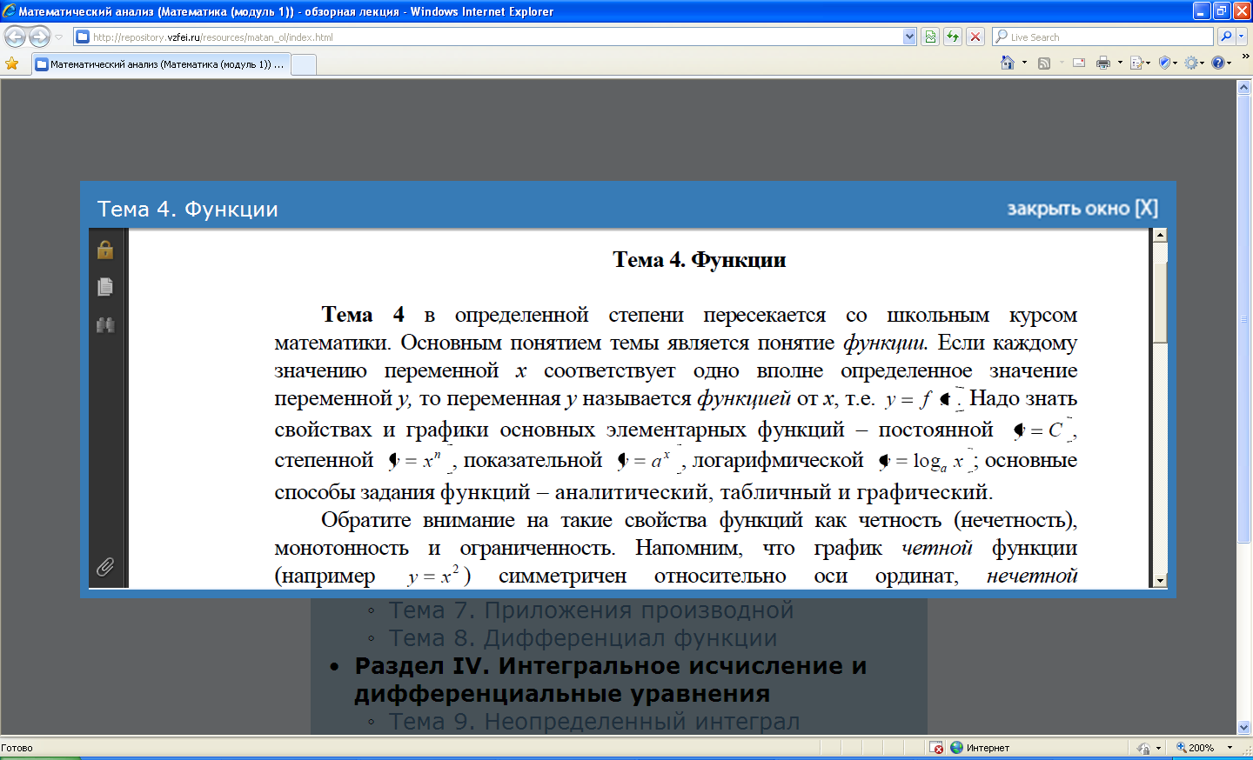Click the address bar URL field
Viewport: 1253px width, 760px height.
coord(487,37)
